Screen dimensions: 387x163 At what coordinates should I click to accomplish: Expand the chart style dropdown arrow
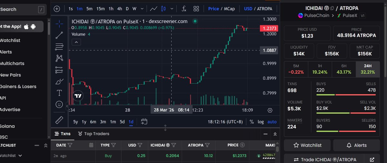click(172, 9)
